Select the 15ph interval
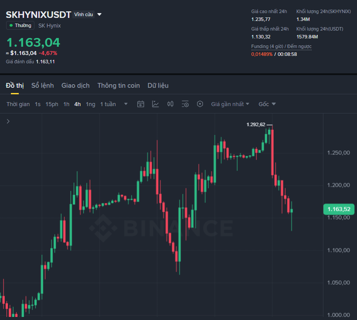The height and width of the screenshot is (320, 357). tap(52, 104)
